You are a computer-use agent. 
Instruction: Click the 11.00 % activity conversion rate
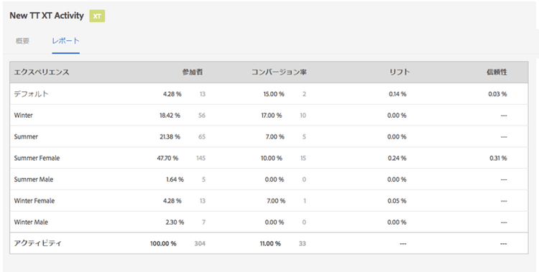pyautogui.click(x=270, y=243)
